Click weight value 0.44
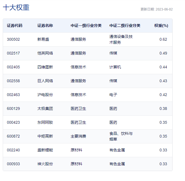Screen dimensions: 185x181 click(x=163, y=67)
